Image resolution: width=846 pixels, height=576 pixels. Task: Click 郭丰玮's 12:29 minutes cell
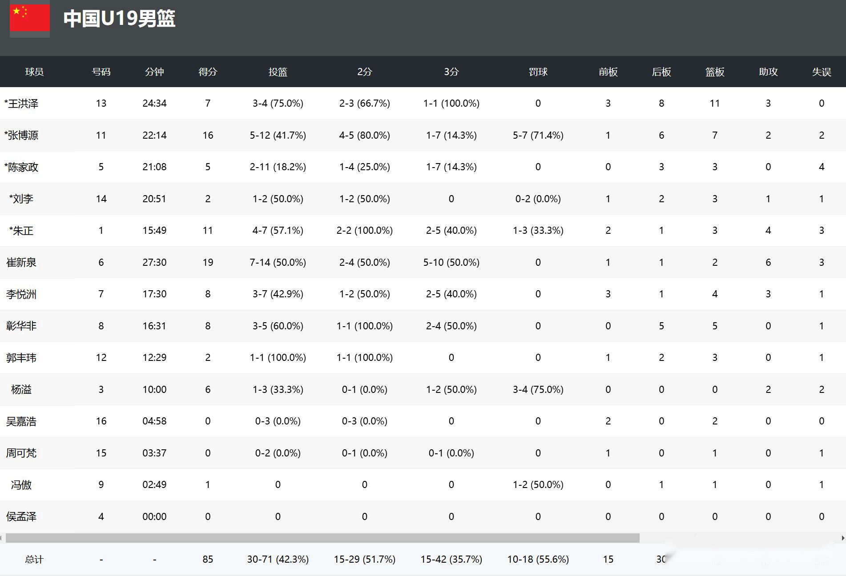[x=154, y=357]
